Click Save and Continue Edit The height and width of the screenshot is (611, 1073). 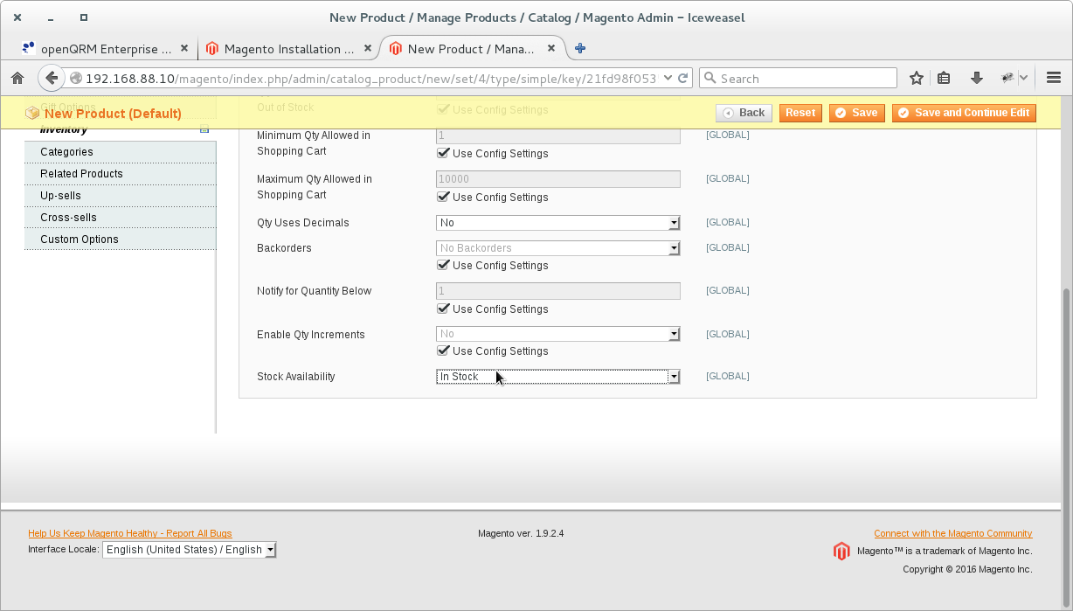click(x=964, y=113)
